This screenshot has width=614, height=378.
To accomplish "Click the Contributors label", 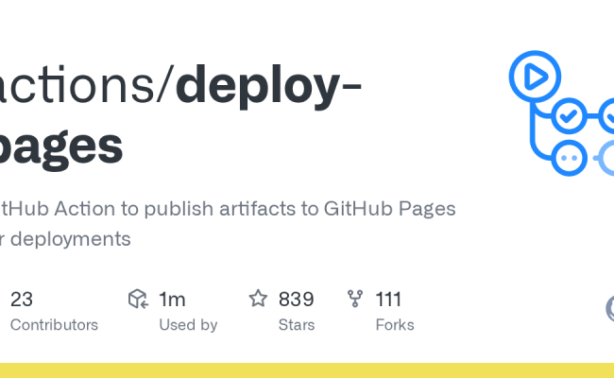I will coord(54,325).
